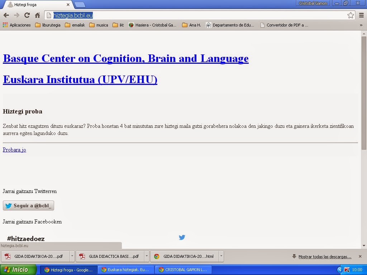Screen dimensions: 367x275
Task: Expand hidden system tray icons arrow
Action: tap(340, 270)
